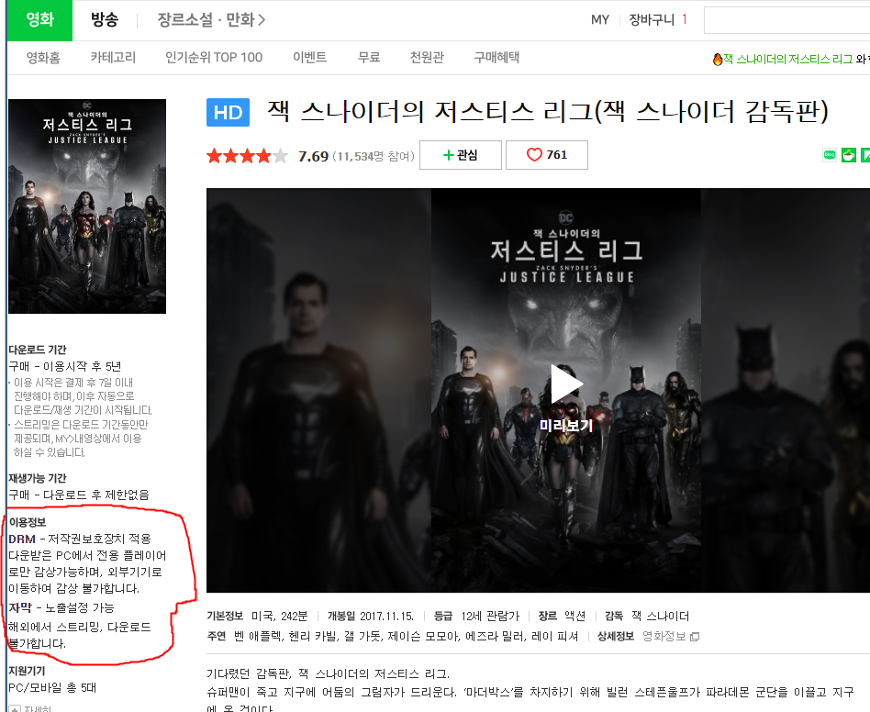Image resolution: width=870 pixels, height=712 pixels.
Task: Switch to the 방송 tab
Action: (105, 20)
